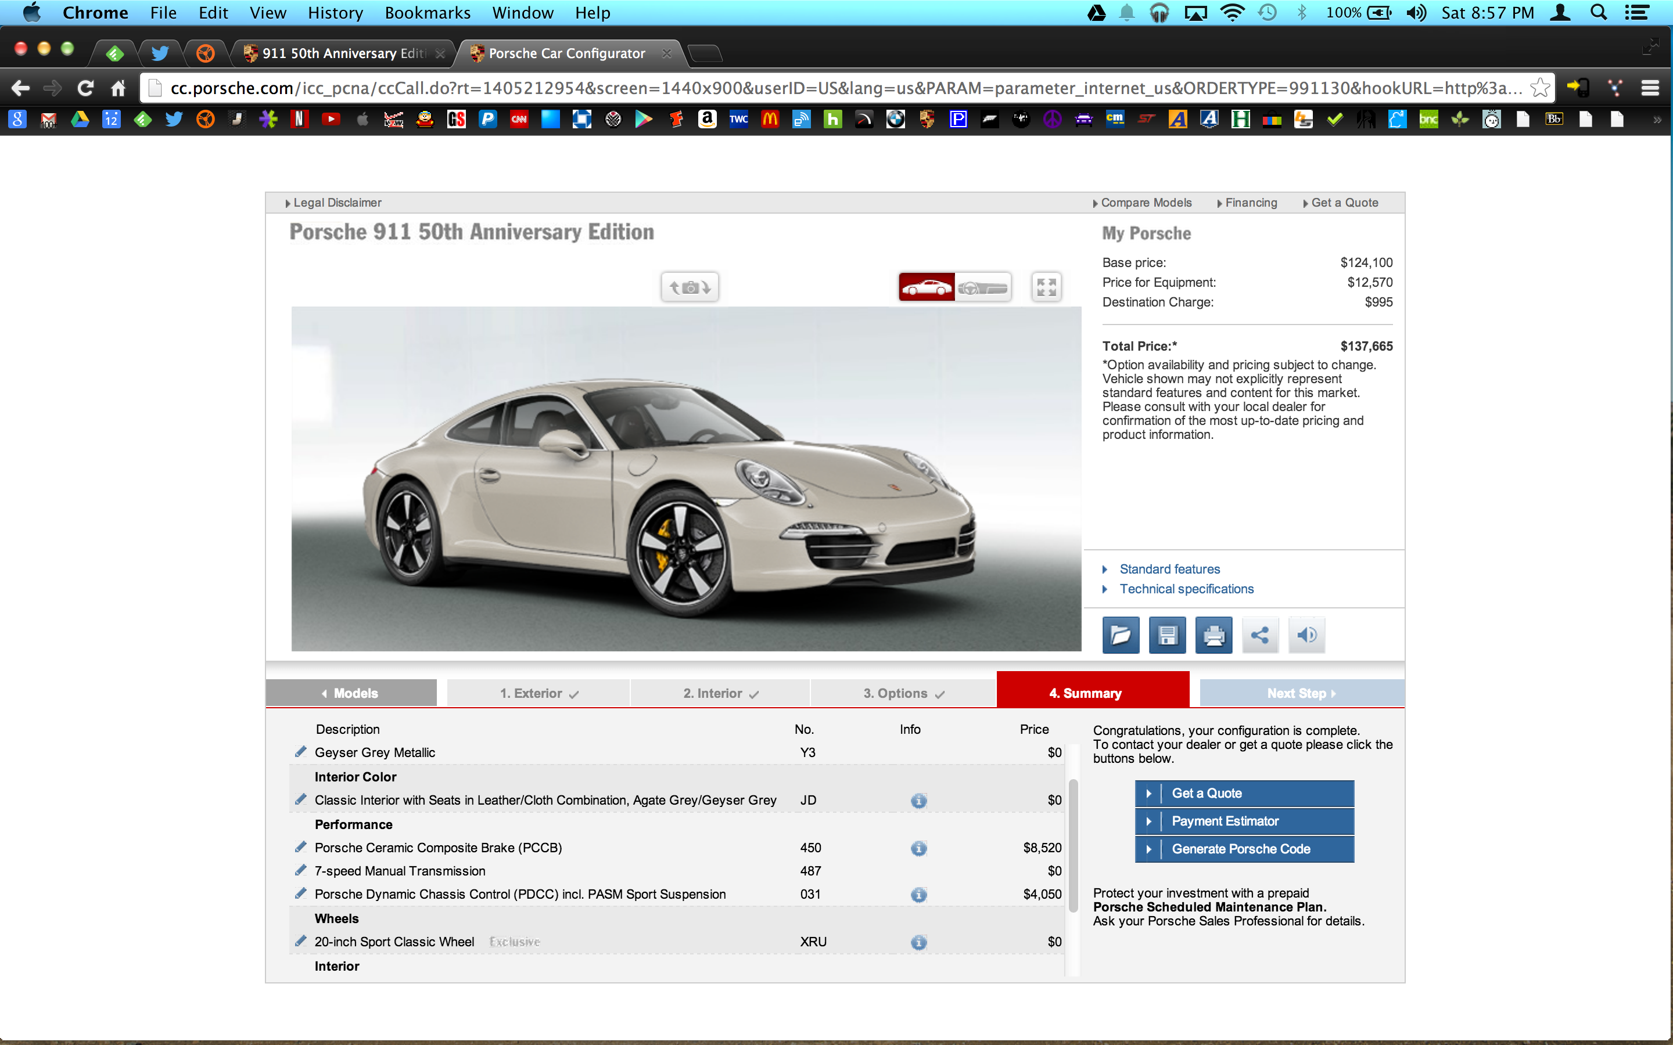The height and width of the screenshot is (1045, 1673).
Task: Show info for 20-inch Sport Classic Wheel
Action: [918, 942]
